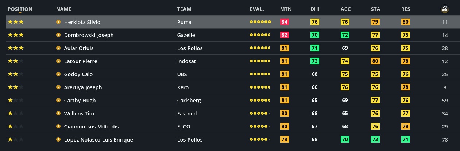This screenshot has width=460, height=151.
Task: Open info icon for Dombrowski Joseph
Action: (x=58, y=35)
